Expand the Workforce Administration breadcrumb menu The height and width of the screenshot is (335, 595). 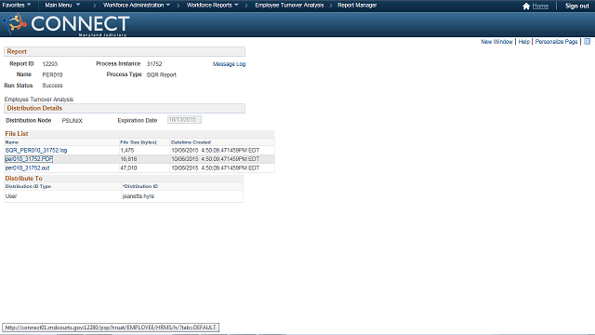point(137,6)
